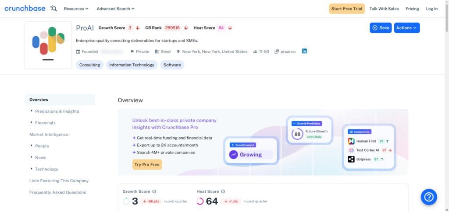
Task: Click the red Growth Score down arrow in header
Action: coord(138,28)
